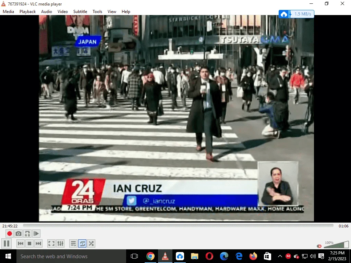Advance frame by frame
The width and height of the screenshot is (351, 263).
point(36,234)
